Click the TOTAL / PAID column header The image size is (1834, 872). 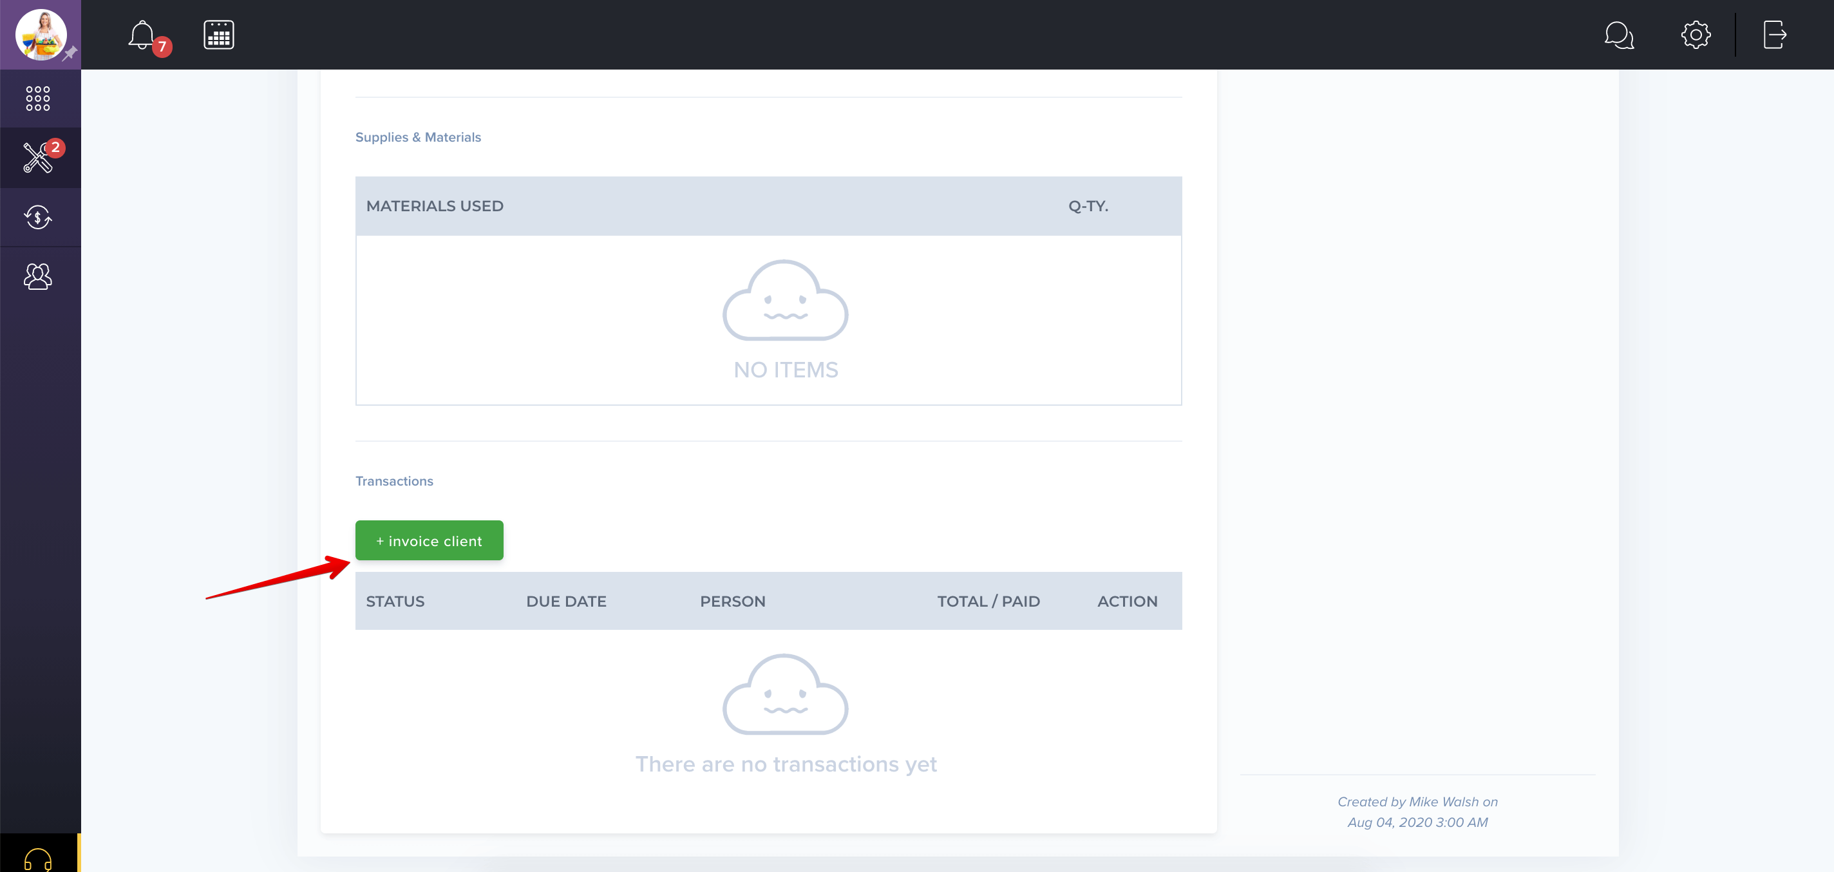pos(988,601)
